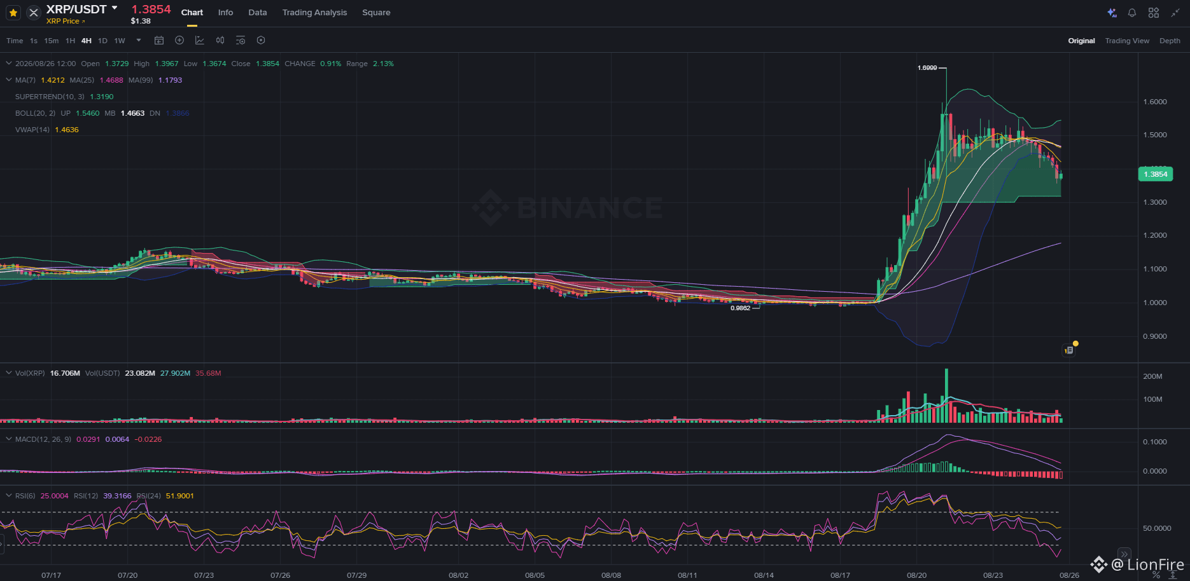Image resolution: width=1190 pixels, height=581 pixels.
Task: Open the hexagon chart settings icon
Action: click(261, 40)
